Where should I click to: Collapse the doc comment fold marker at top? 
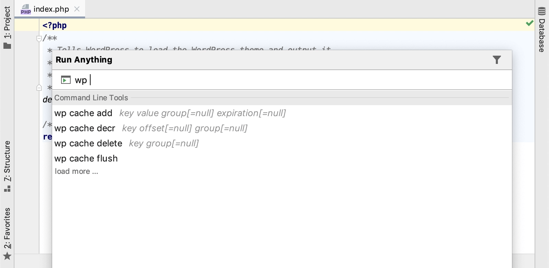point(39,38)
